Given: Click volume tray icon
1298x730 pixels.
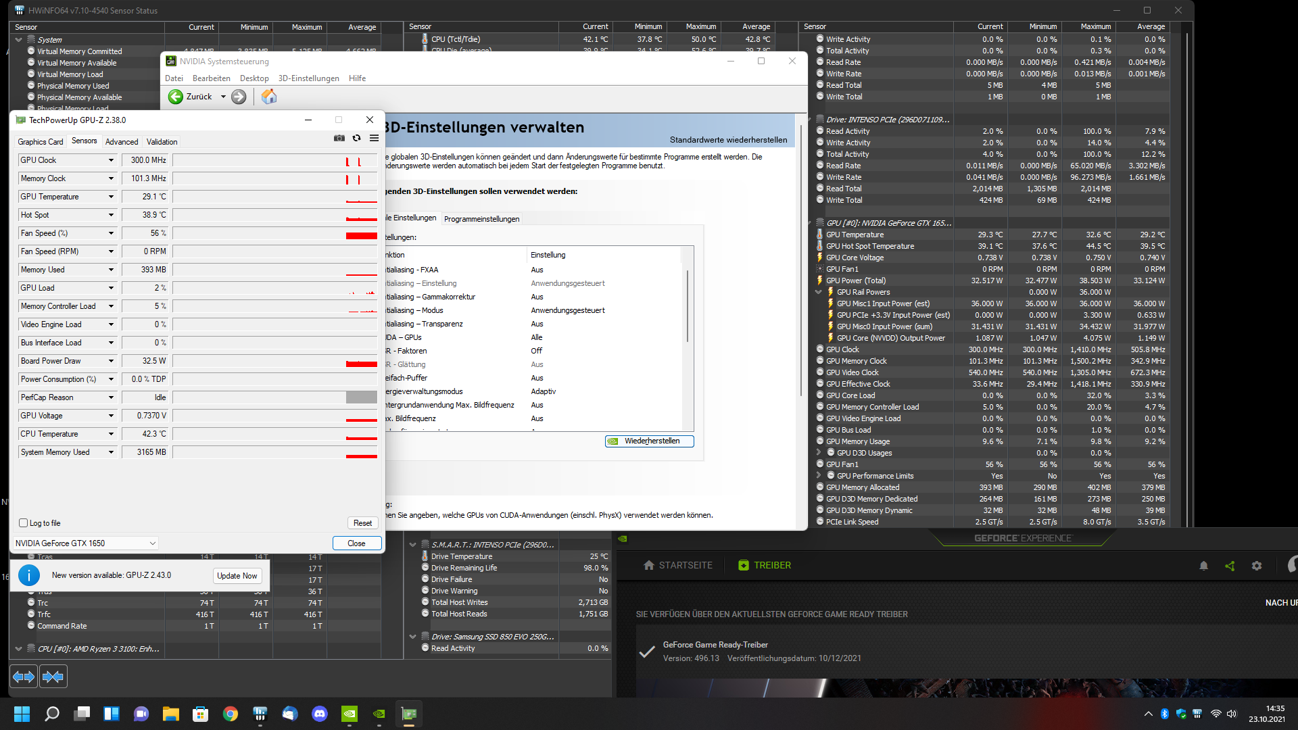Looking at the screenshot, I should click(x=1232, y=714).
